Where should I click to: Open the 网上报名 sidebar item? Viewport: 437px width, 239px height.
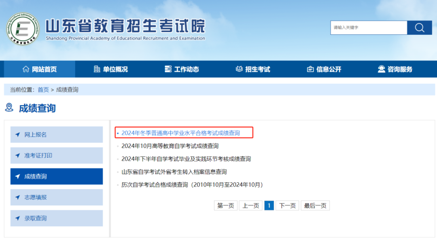click(x=57, y=135)
